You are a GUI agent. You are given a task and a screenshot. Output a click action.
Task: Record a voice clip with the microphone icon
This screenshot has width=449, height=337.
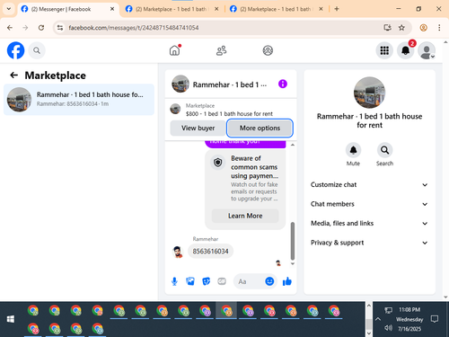174,281
